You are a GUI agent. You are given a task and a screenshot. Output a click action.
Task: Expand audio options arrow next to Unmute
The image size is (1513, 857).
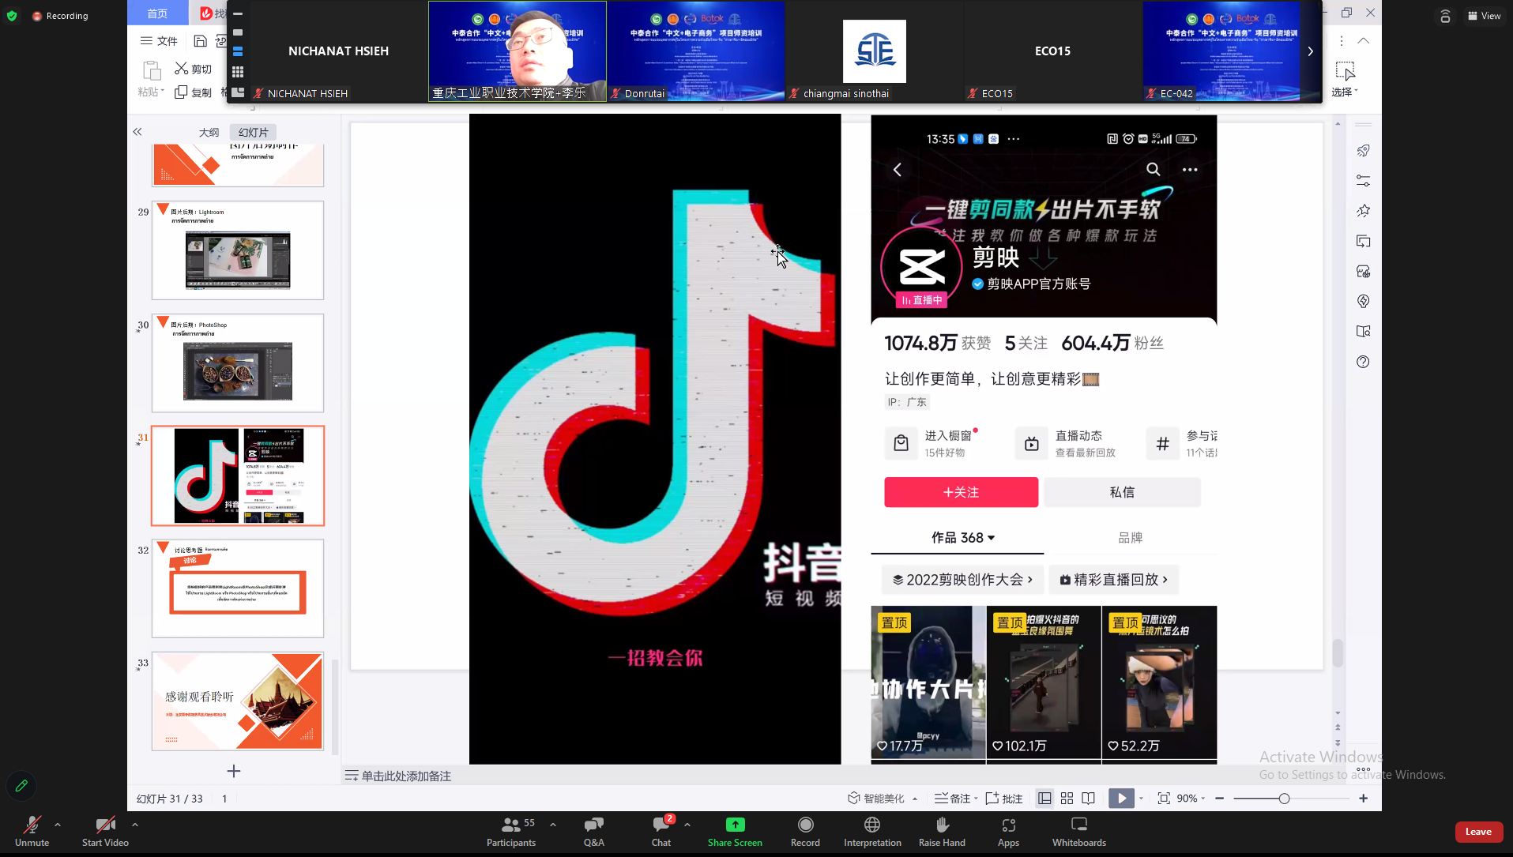click(58, 825)
